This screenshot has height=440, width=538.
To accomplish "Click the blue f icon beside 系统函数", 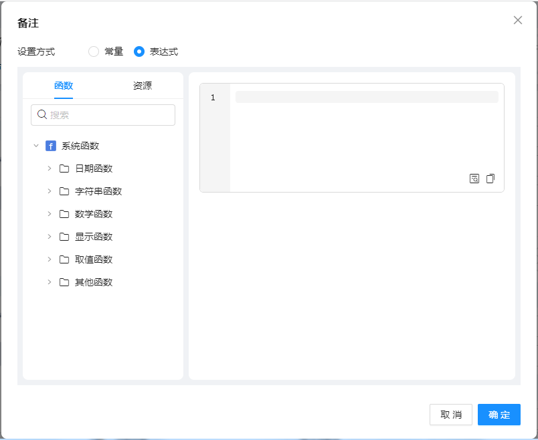I will coord(51,146).
